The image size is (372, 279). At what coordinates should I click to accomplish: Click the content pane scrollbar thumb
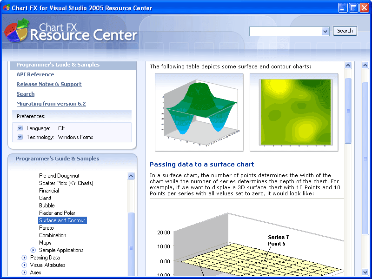pos(348,111)
